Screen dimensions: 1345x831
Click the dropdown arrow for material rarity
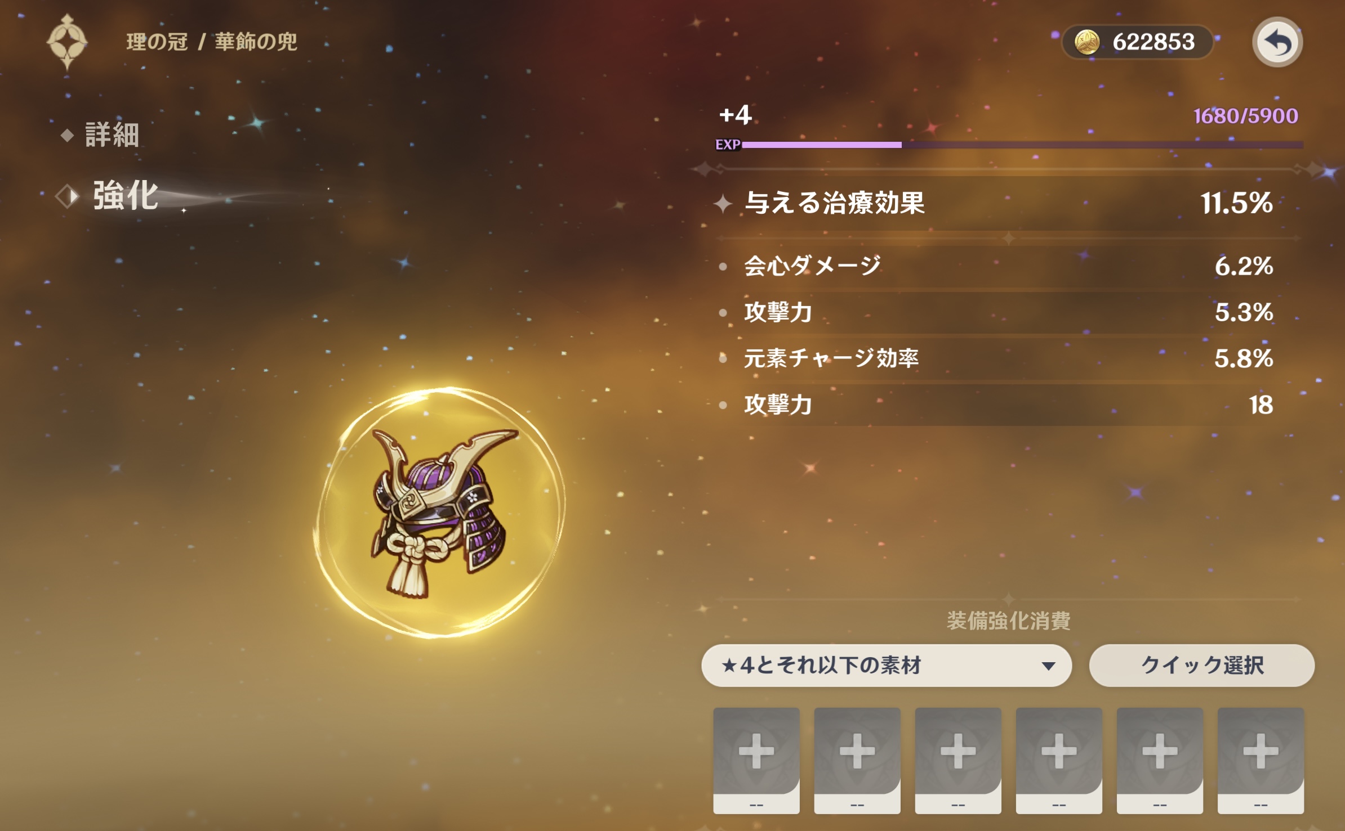click(x=1048, y=666)
